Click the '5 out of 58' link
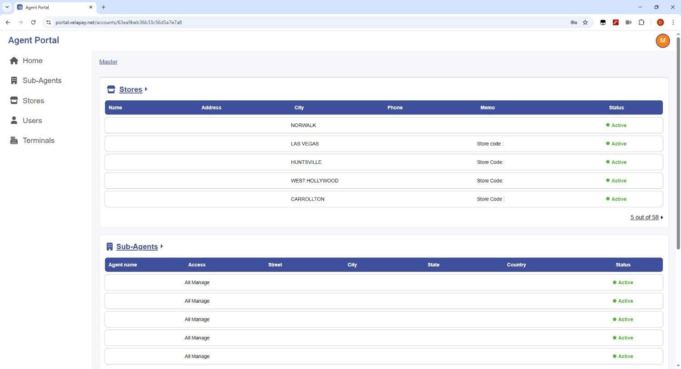 coord(644,217)
